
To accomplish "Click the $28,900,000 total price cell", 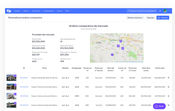I will 160,87.
